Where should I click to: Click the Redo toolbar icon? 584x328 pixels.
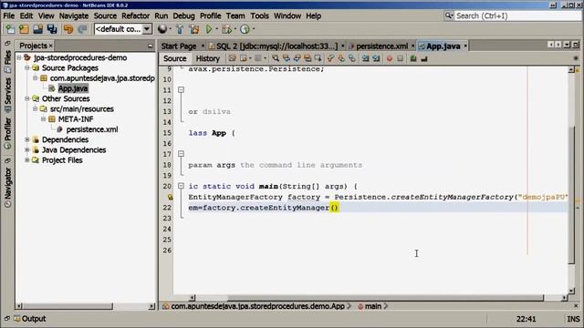(x=82, y=29)
